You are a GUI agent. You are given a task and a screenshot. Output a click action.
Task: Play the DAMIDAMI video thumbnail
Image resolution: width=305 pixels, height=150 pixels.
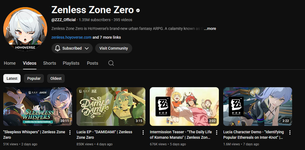pyautogui.click(x=111, y=106)
